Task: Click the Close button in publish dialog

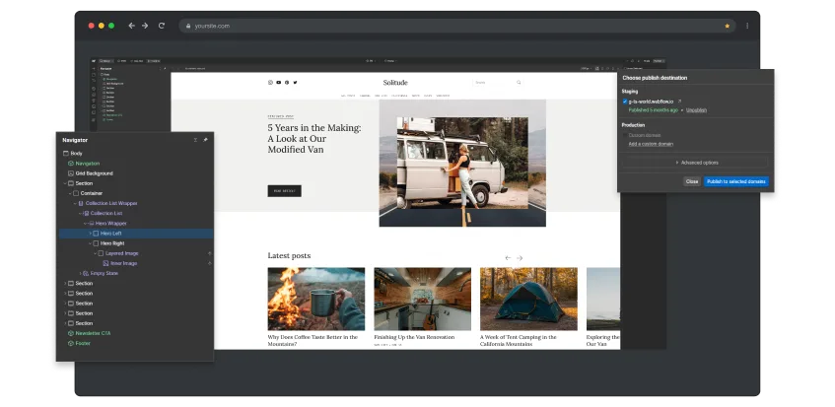Action: [692, 181]
